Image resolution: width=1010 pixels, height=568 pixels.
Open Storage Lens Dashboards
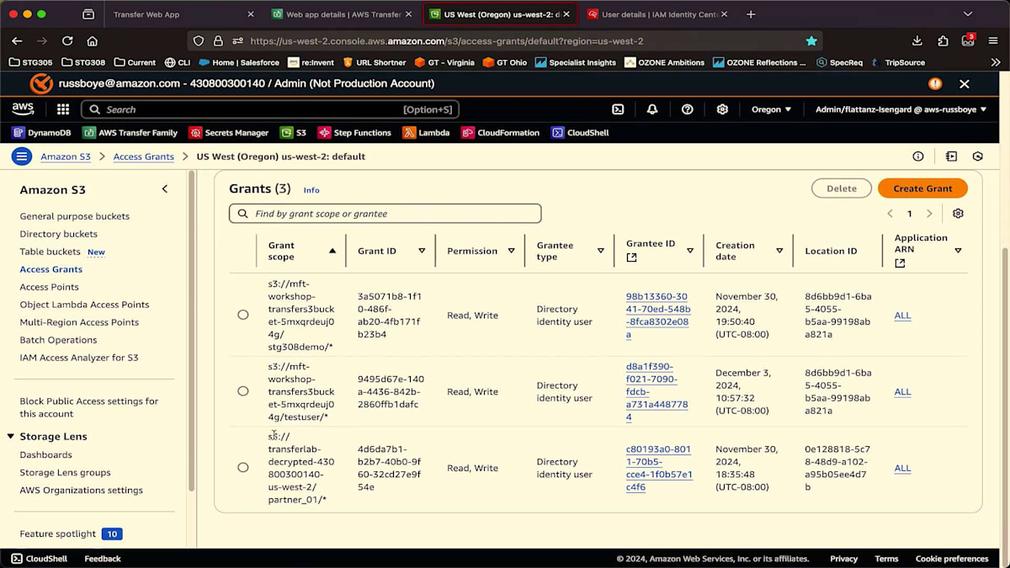(45, 454)
